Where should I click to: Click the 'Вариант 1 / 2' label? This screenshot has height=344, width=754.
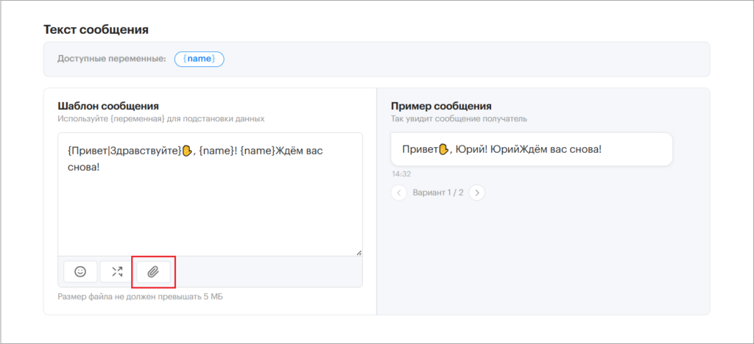point(438,193)
